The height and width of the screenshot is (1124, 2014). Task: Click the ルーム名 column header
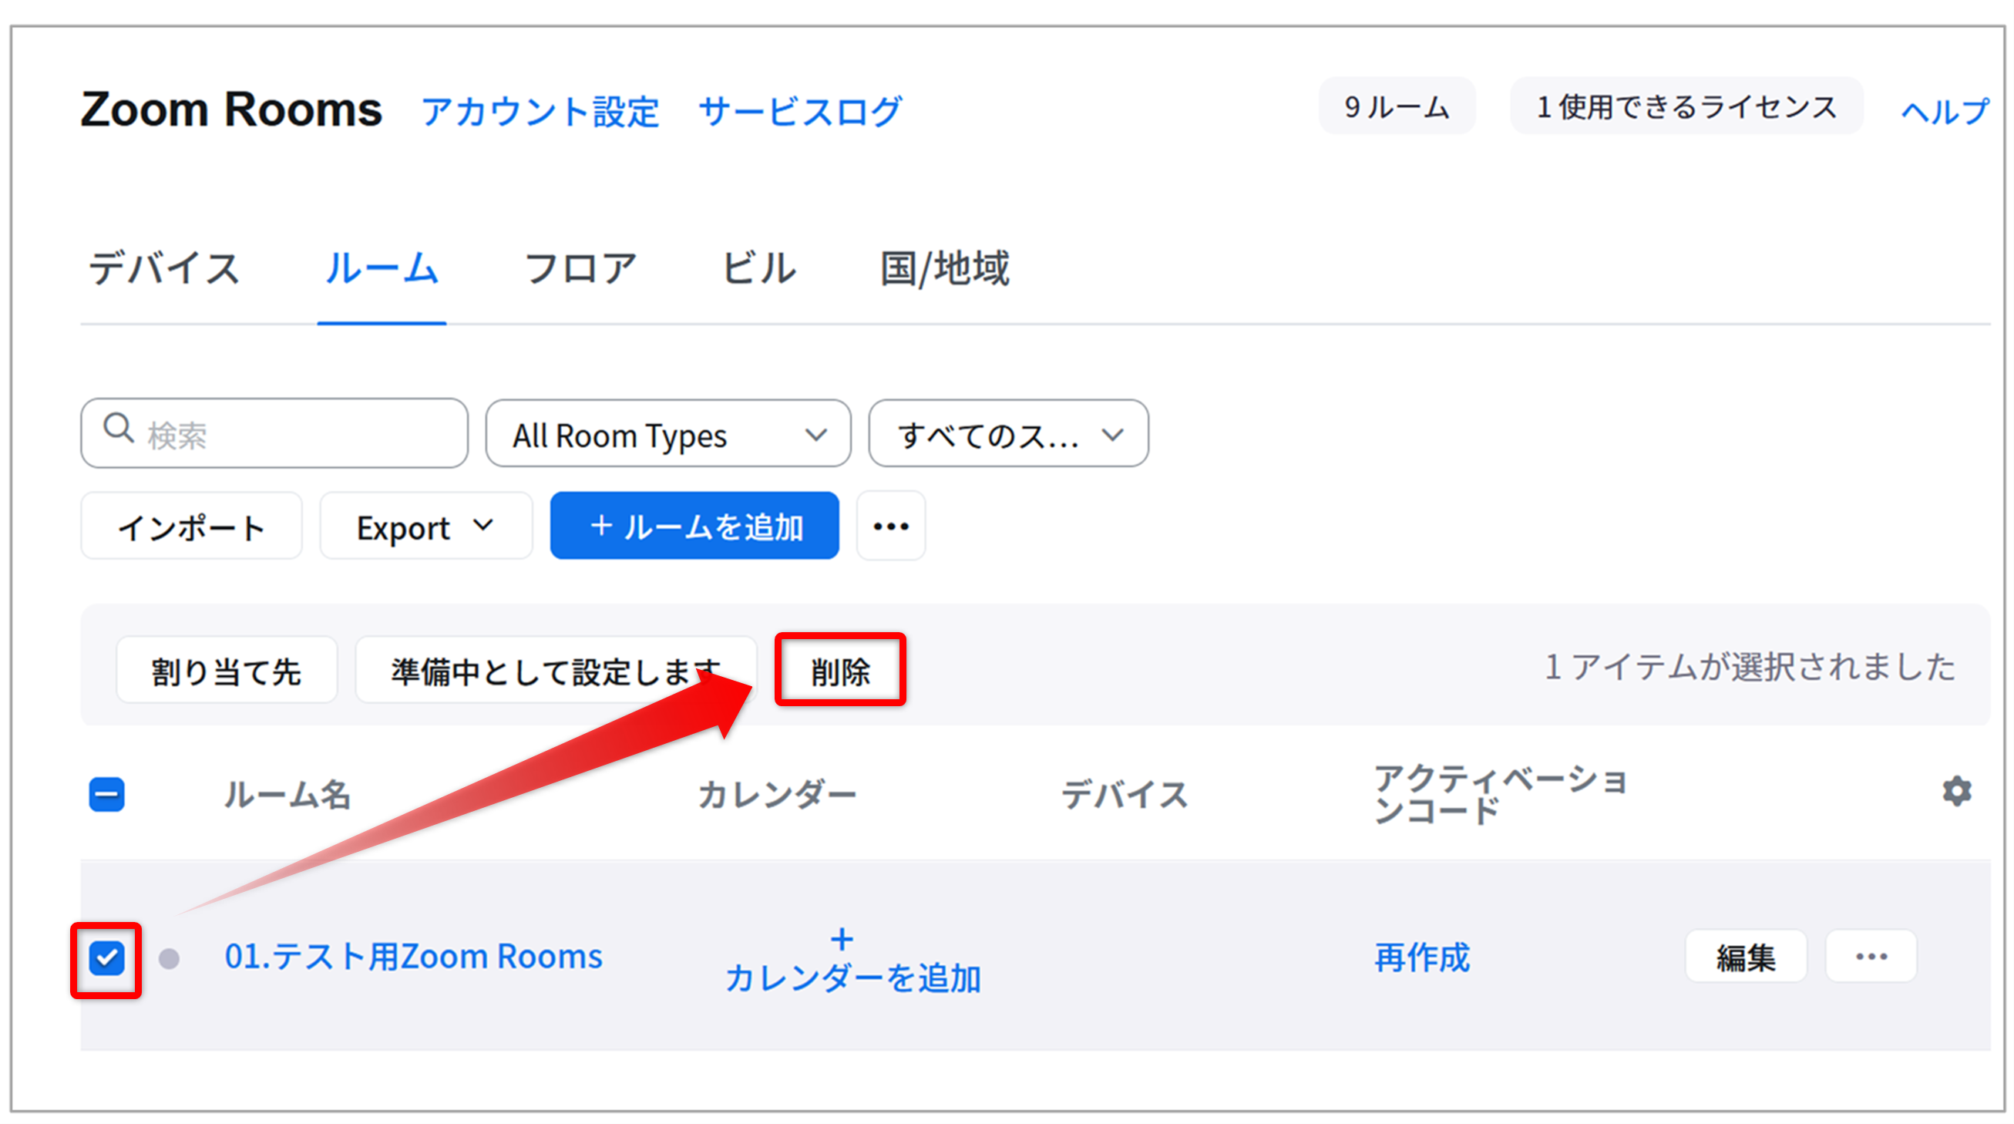click(287, 795)
